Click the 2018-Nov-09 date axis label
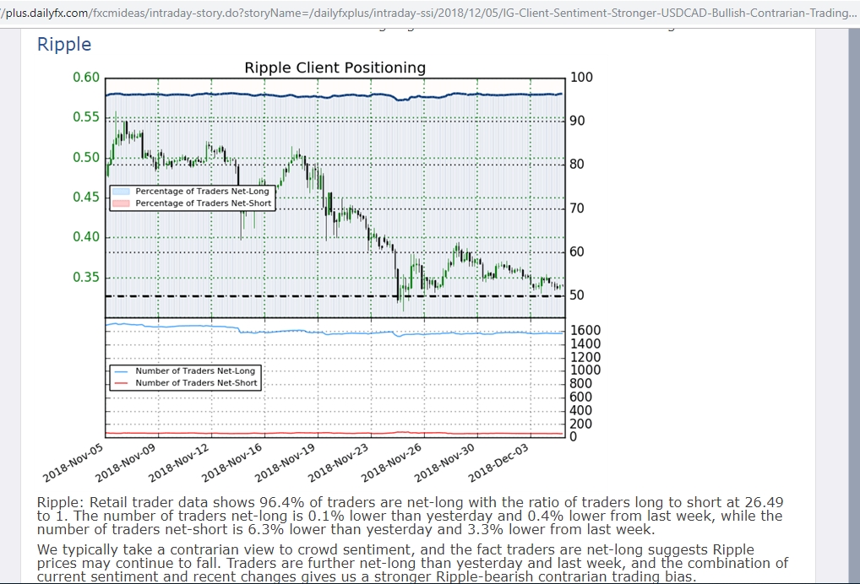Screen dimensions: 860x584 [126, 463]
